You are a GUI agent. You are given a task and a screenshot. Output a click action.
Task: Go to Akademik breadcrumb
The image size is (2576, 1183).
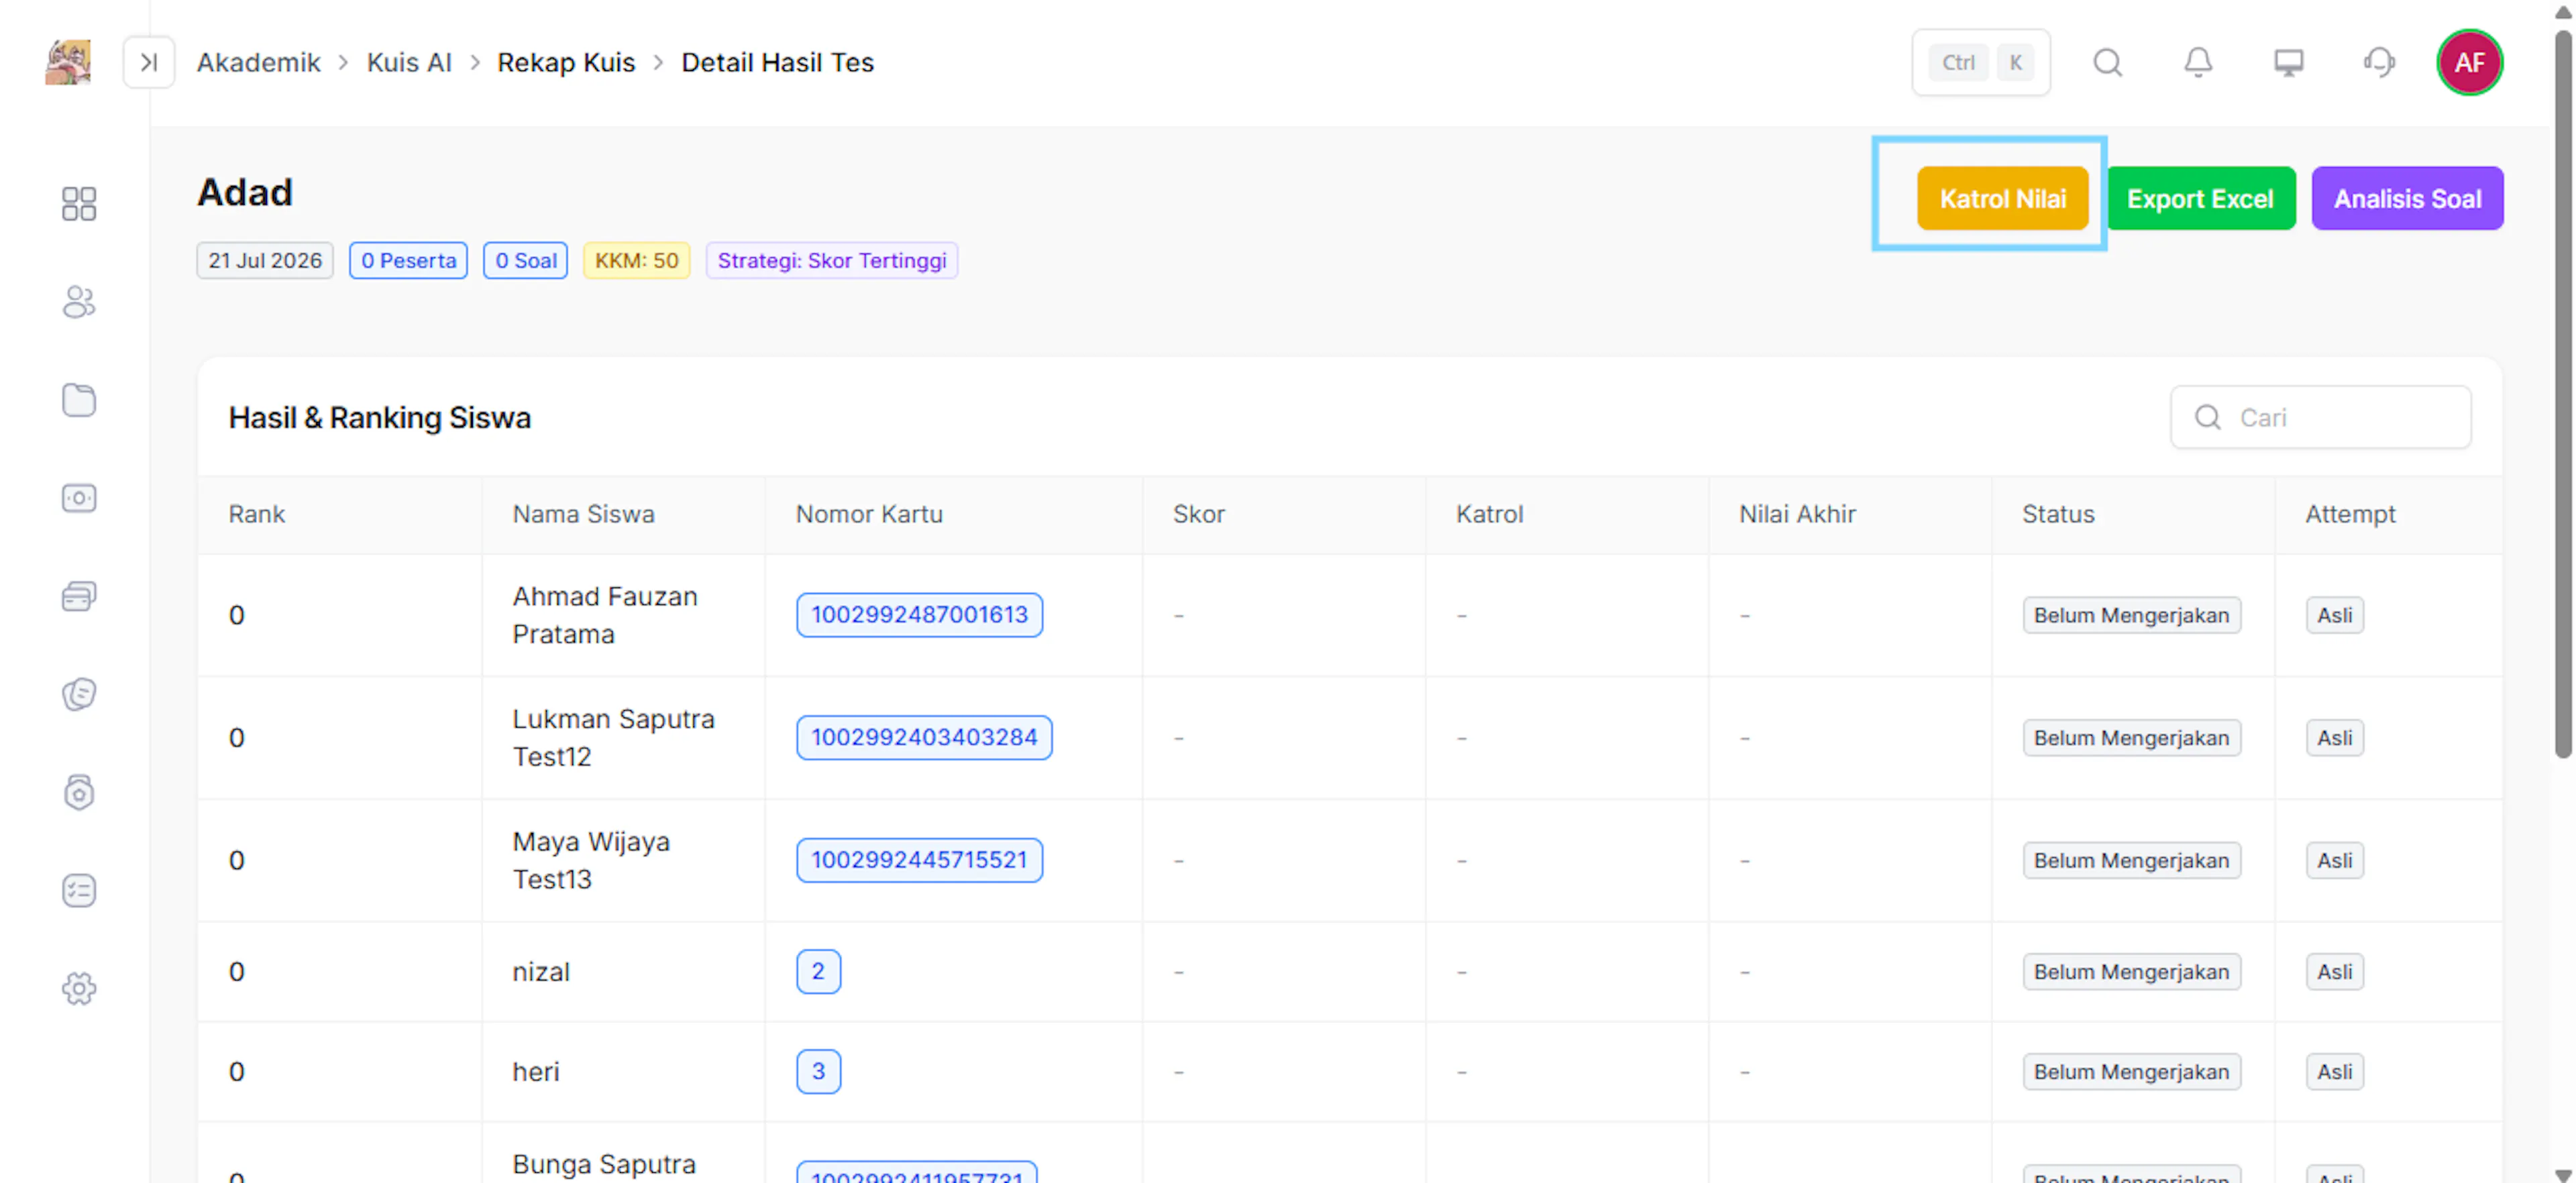(x=258, y=62)
